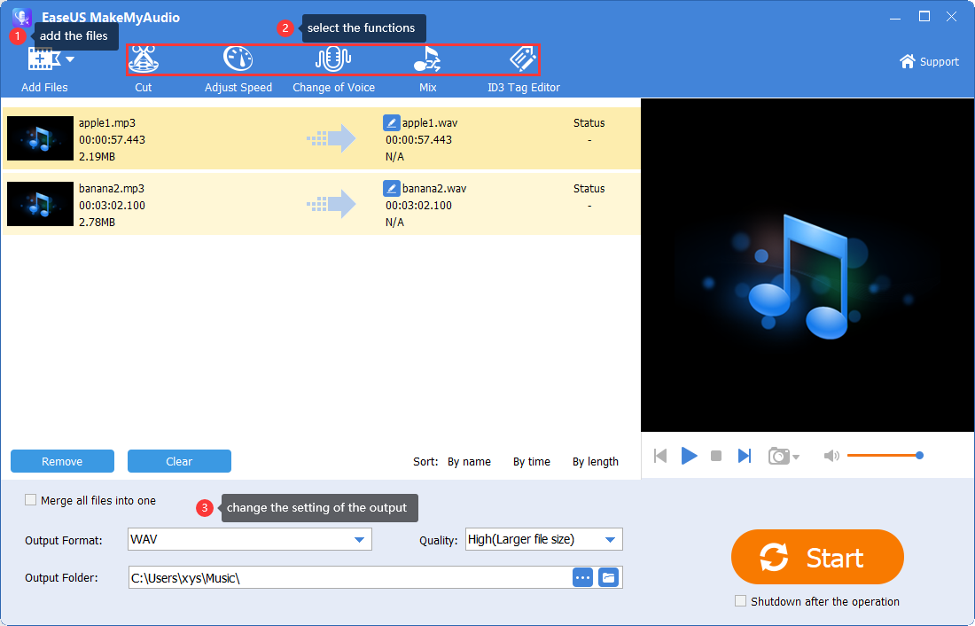Image resolution: width=975 pixels, height=626 pixels.
Task: Click the snapshot camera icon
Action: [778, 456]
